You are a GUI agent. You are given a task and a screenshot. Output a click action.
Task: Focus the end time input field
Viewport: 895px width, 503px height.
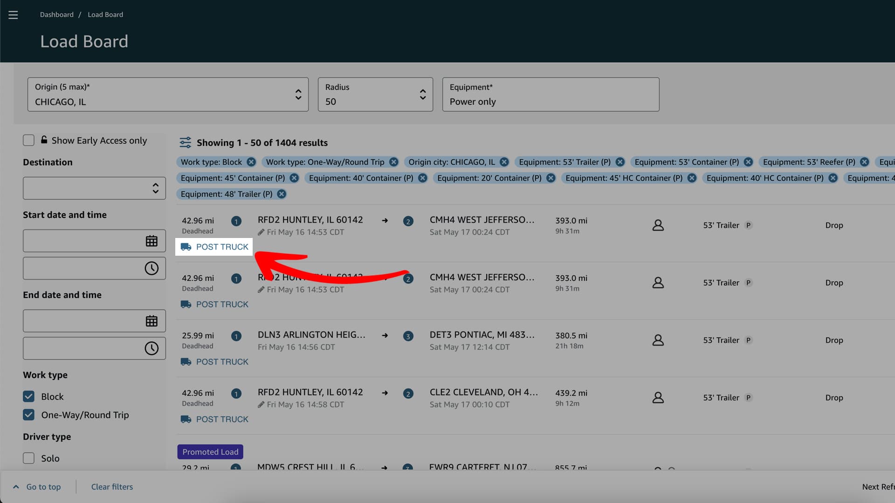pyautogui.click(x=94, y=348)
